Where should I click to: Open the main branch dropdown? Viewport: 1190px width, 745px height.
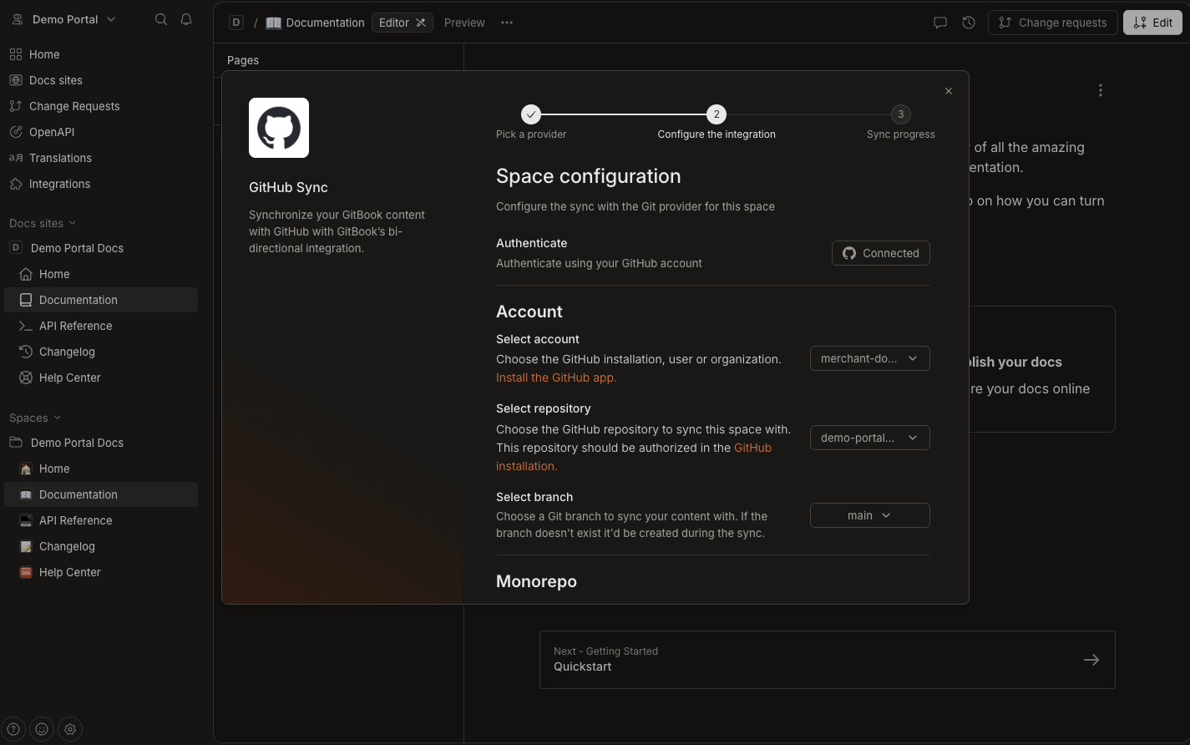coord(870,515)
